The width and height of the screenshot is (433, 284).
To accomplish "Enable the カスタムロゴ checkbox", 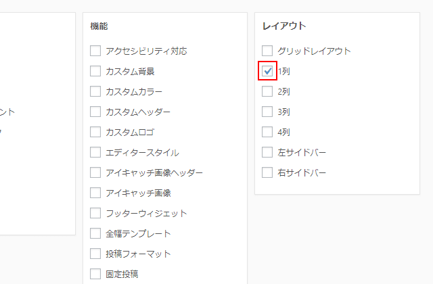I will tap(95, 132).
